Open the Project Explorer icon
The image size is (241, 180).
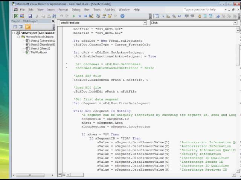pos(98,16)
